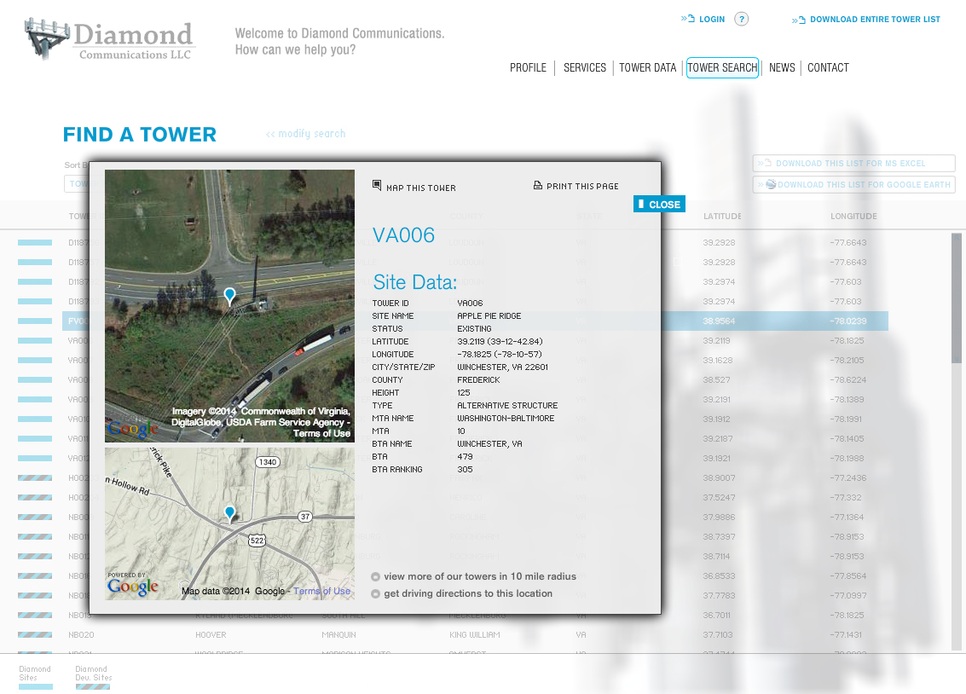Click the satellite map tower marker
The image size is (966, 694).
point(230,296)
